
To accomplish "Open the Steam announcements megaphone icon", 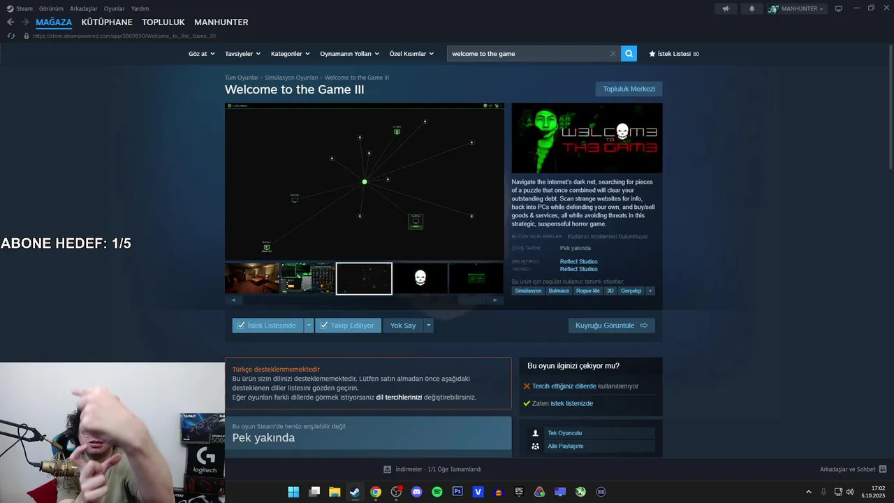I will pos(726,8).
